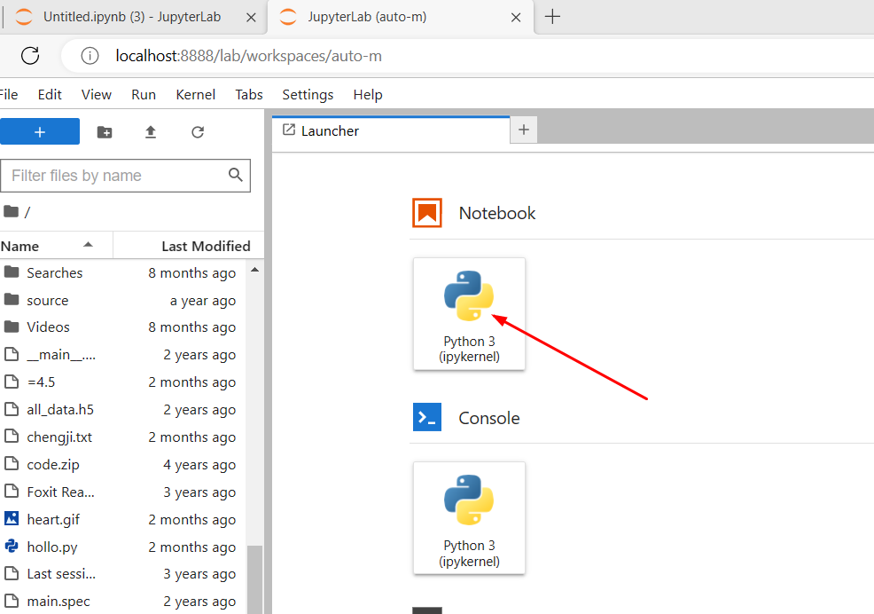This screenshot has width=874, height=614.
Task: Click the root folder breadcrumb icon
Action: (11, 211)
